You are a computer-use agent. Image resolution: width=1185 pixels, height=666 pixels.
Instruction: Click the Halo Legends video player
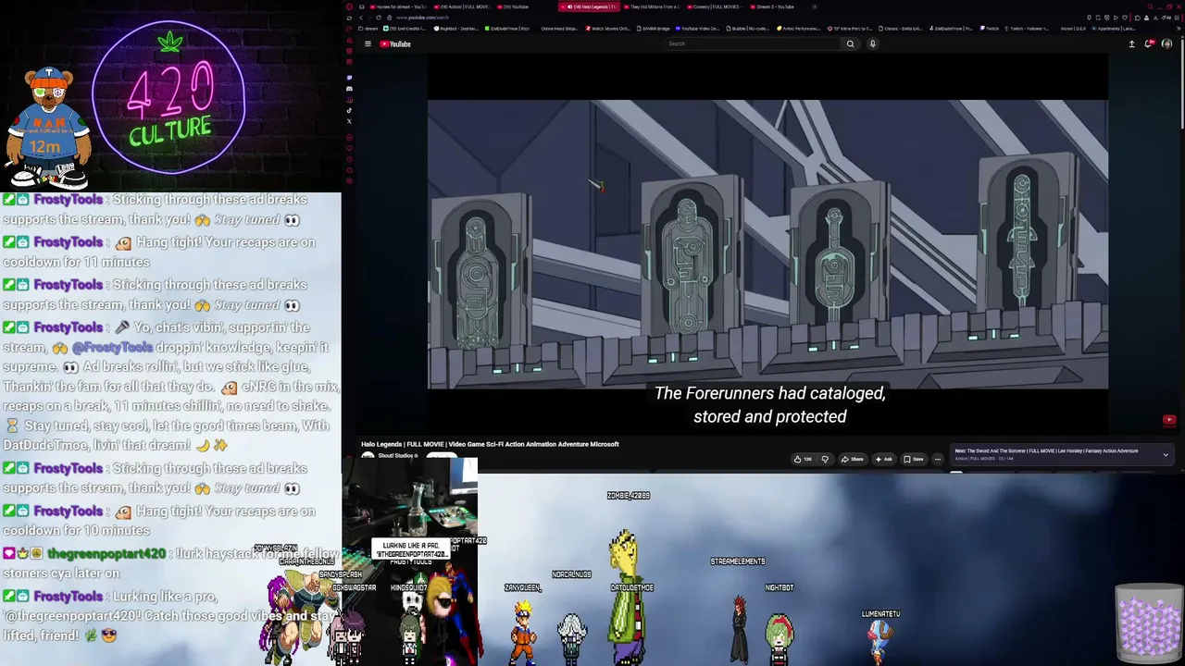click(x=767, y=244)
